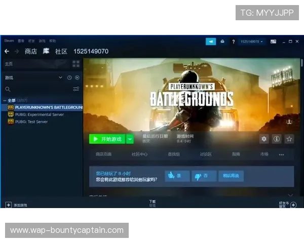Viewport: 304px width, 243px height.
Task: Open the 商店页面 link
Action: pos(103,154)
